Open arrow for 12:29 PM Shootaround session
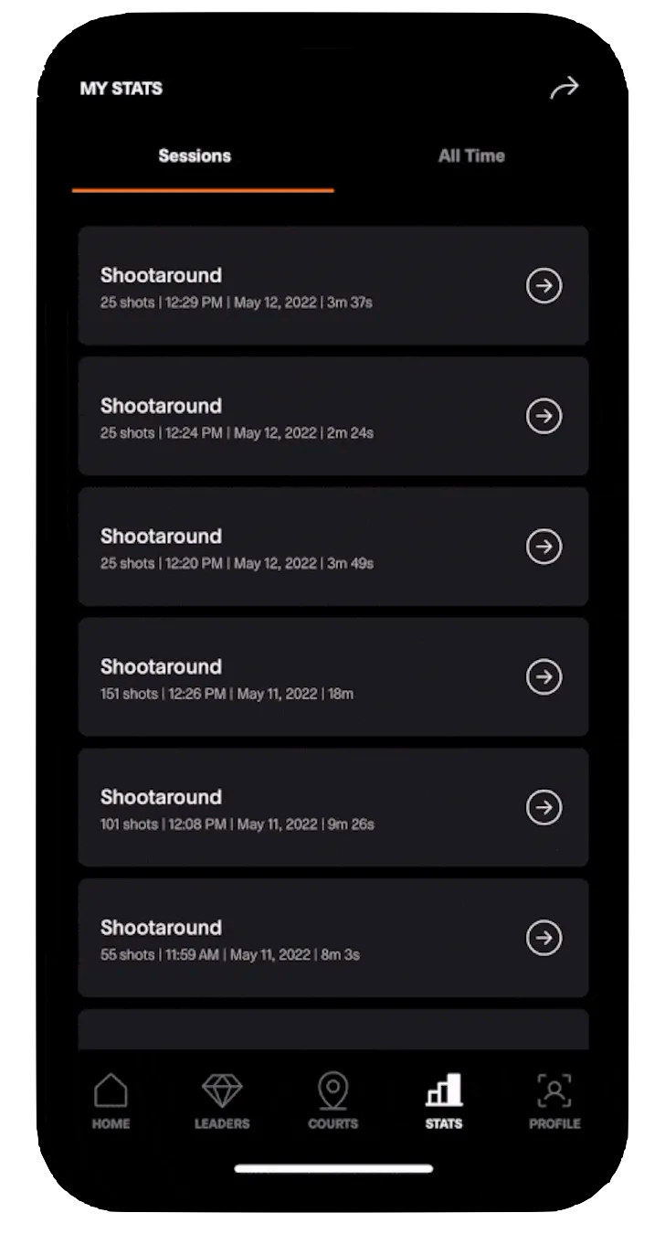The height and width of the screenshot is (1234, 665). (544, 286)
